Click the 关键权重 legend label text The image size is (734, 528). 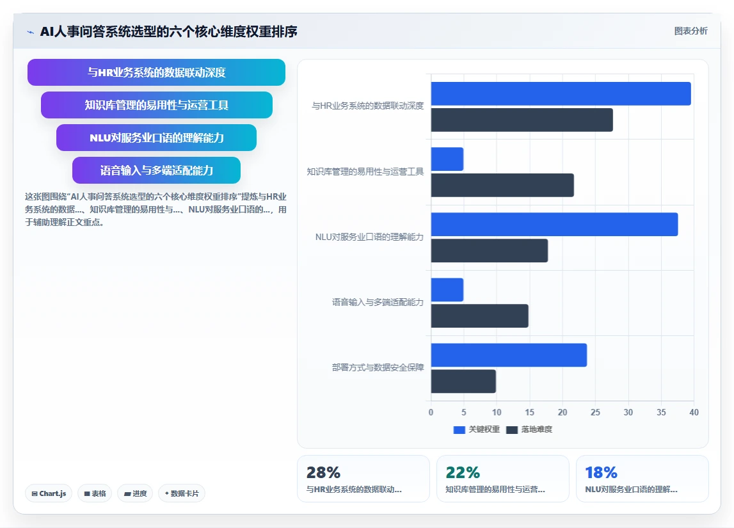click(x=484, y=429)
